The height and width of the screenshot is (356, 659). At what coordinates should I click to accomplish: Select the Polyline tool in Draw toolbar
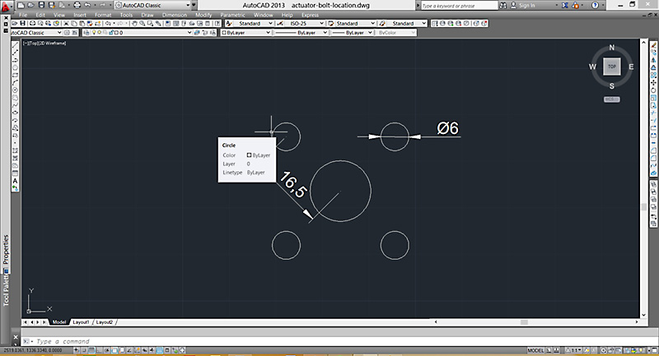coord(15,60)
